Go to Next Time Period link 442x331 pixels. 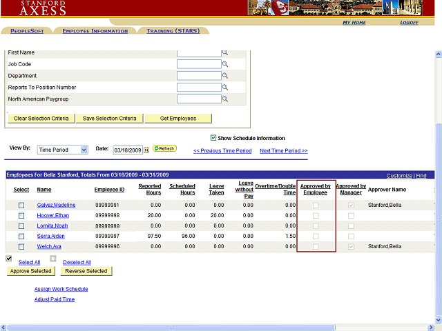coord(283,151)
